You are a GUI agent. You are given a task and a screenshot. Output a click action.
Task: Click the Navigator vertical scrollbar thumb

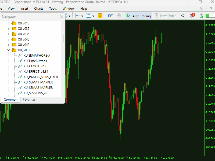click(x=63, y=38)
